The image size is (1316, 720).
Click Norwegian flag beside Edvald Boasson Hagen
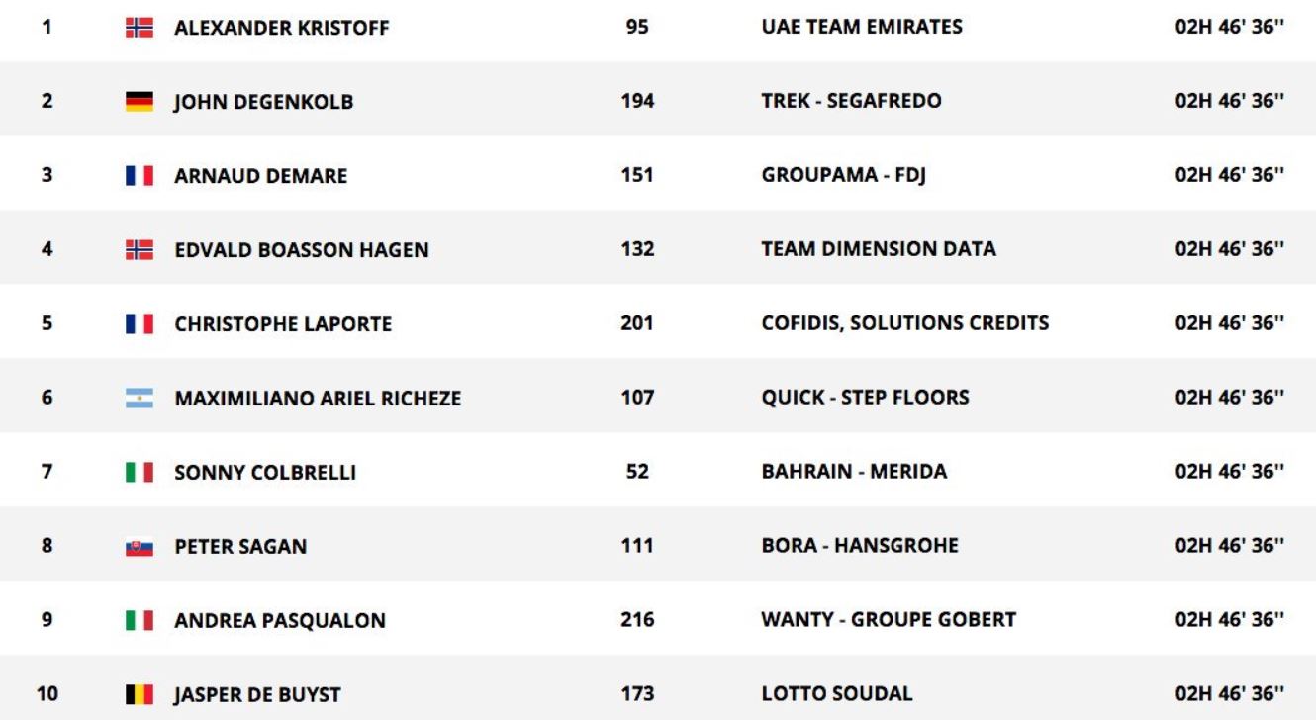tap(140, 250)
